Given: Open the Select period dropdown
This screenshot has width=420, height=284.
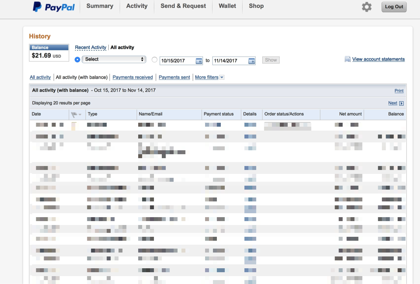Looking at the screenshot, I should pos(114,59).
